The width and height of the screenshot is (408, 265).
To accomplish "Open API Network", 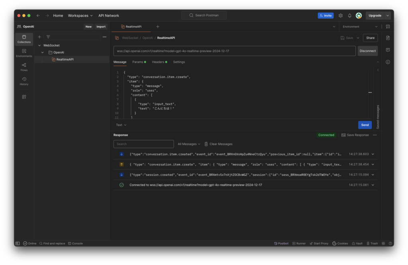I will click(108, 16).
